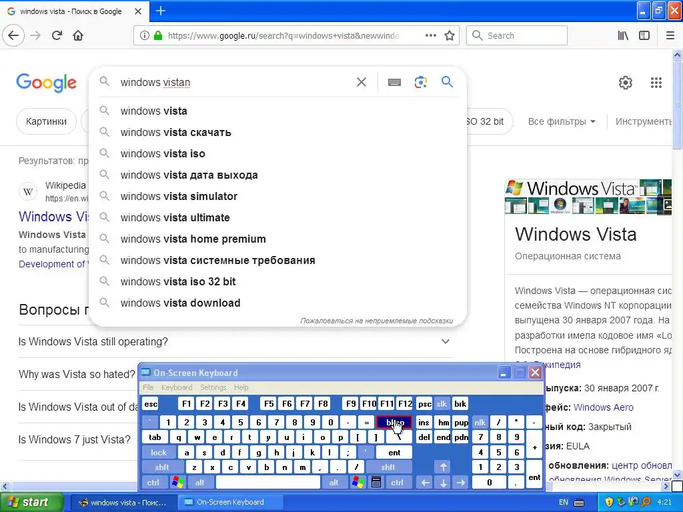Viewport: 683px width, 512px height.
Task: Tap the context menu key on keyboard
Action: [x=376, y=483]
